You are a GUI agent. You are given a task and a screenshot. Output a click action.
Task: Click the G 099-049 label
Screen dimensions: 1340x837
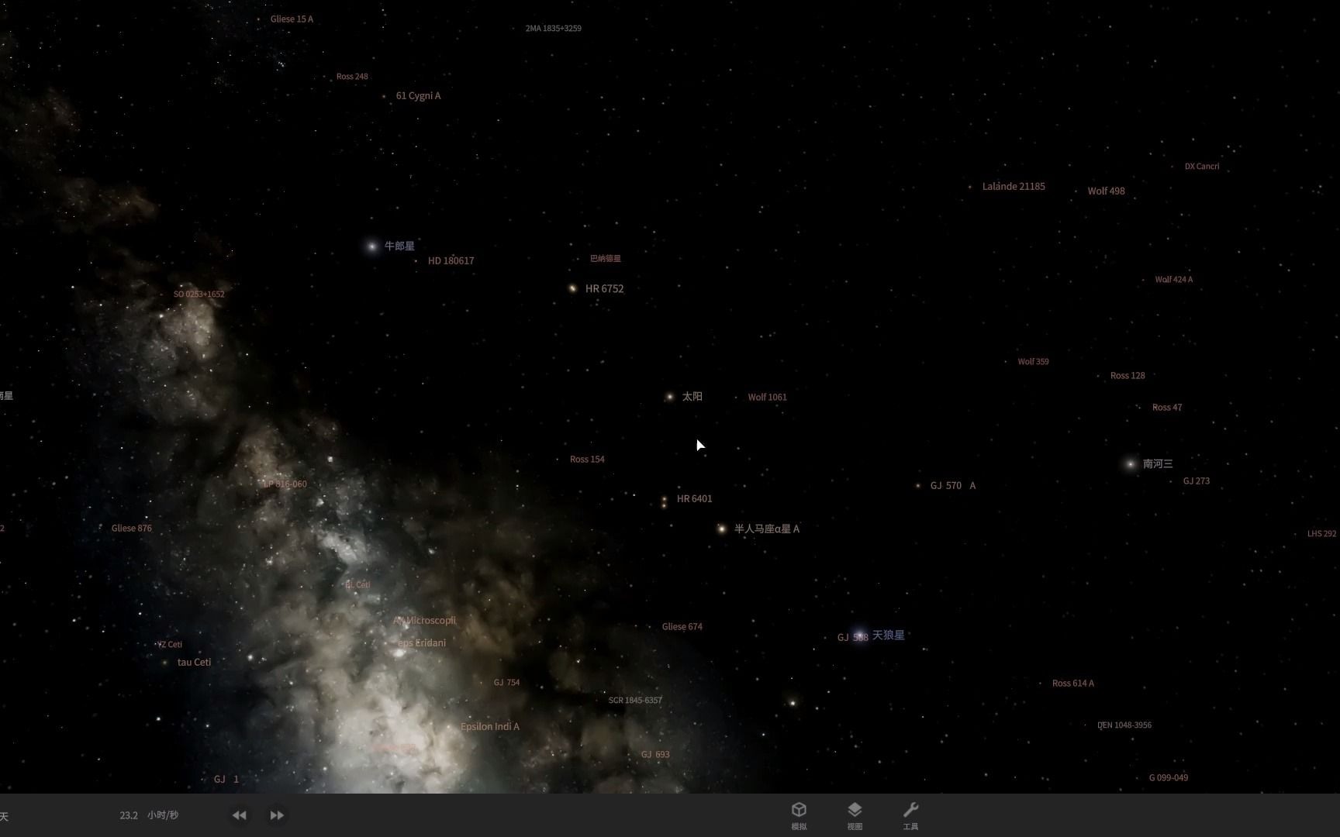[1168, 778]
